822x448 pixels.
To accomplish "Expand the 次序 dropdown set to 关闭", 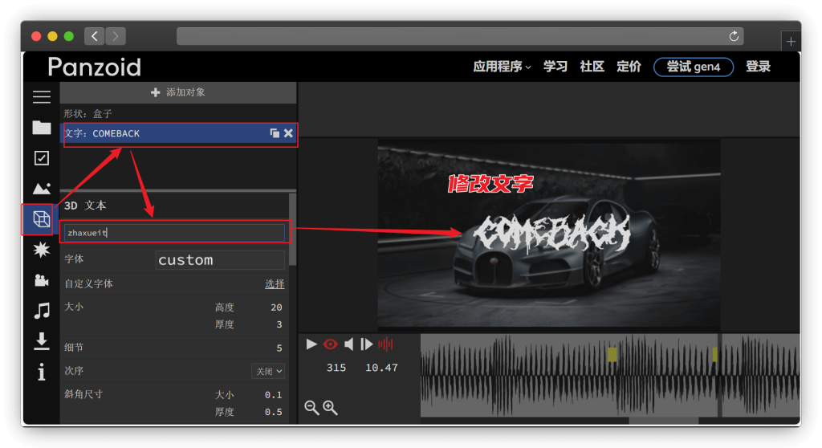I will pos(268,371).
